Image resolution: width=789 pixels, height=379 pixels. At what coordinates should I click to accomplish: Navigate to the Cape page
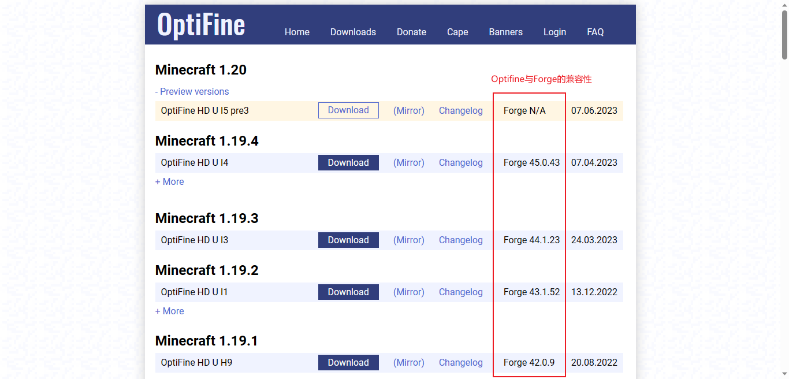click(457, 32)
